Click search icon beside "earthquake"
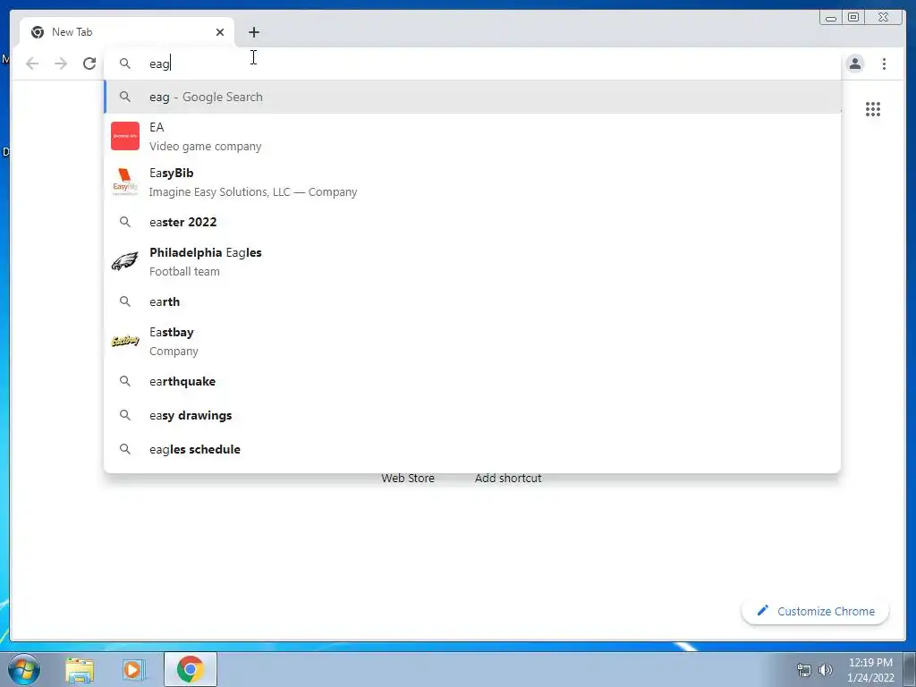Viewport: 916px width, 687px height. pyautogui.click(x=125, y=381)
